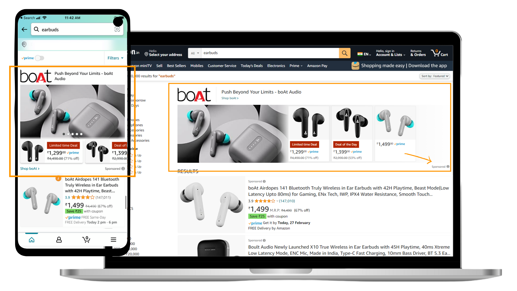Click the Electronics menu item
517x291 pixels.
276,66
